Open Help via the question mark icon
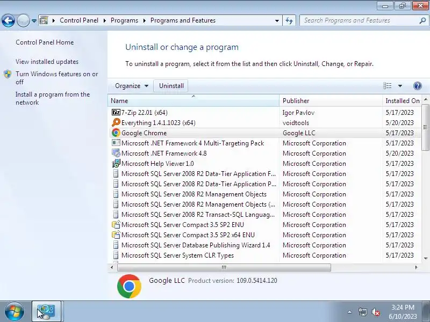The image size is (430, 322). (x=418, y=86)
